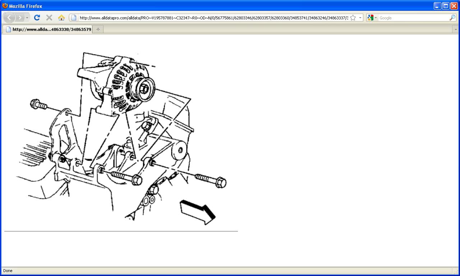Screen dimensions: 460x276
Task: Open the recent pages history dropdown
Action: point(27,18)
